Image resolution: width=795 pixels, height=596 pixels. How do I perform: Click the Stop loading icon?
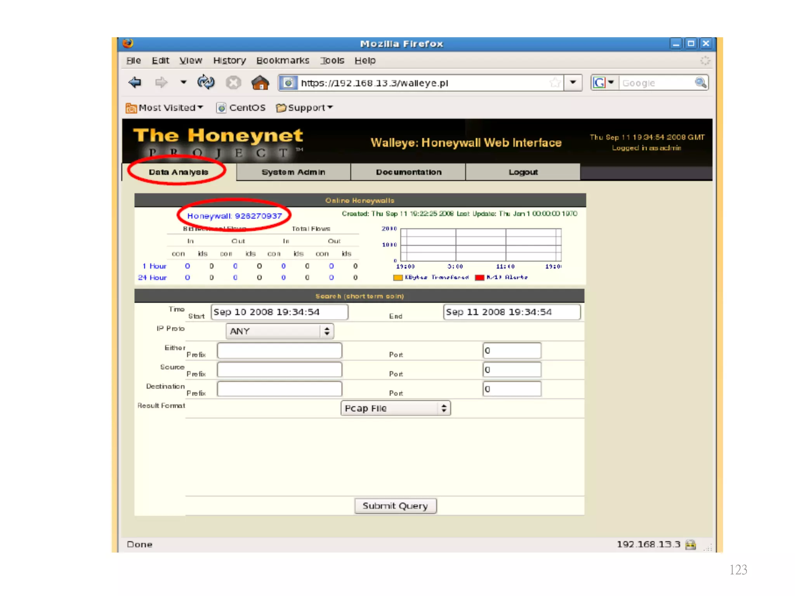point(233,83)
